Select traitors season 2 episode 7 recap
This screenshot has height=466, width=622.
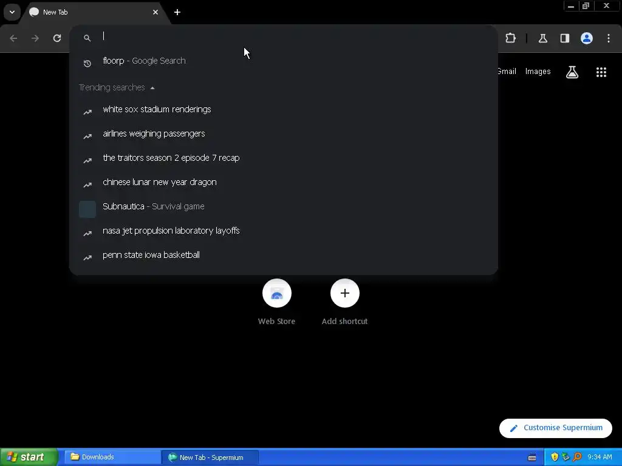pyautogui.click(x=284, y=158)
